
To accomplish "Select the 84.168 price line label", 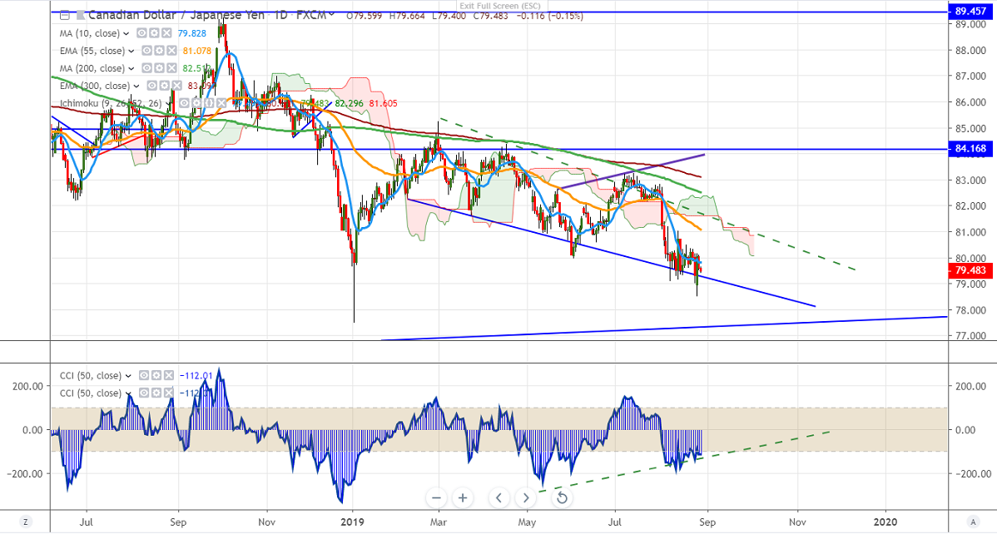I will click(971, 149).
